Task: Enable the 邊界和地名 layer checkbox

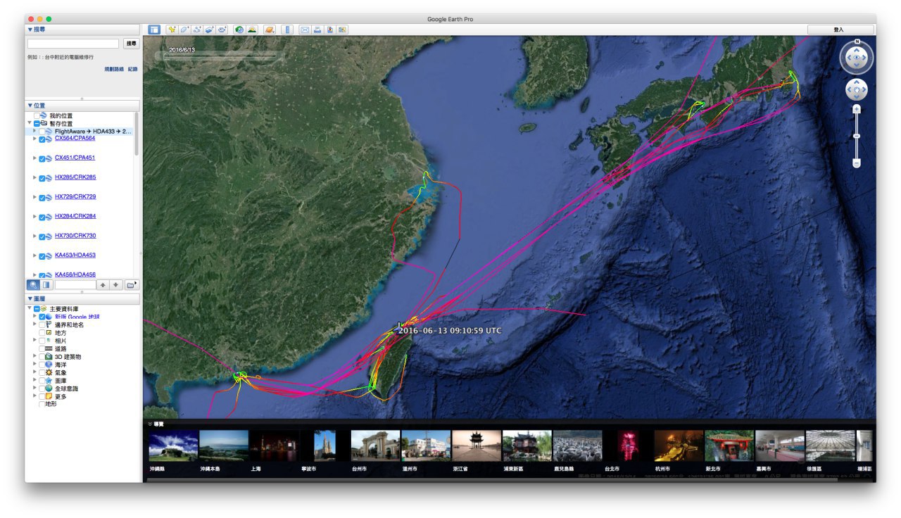Action: [42, 325]
